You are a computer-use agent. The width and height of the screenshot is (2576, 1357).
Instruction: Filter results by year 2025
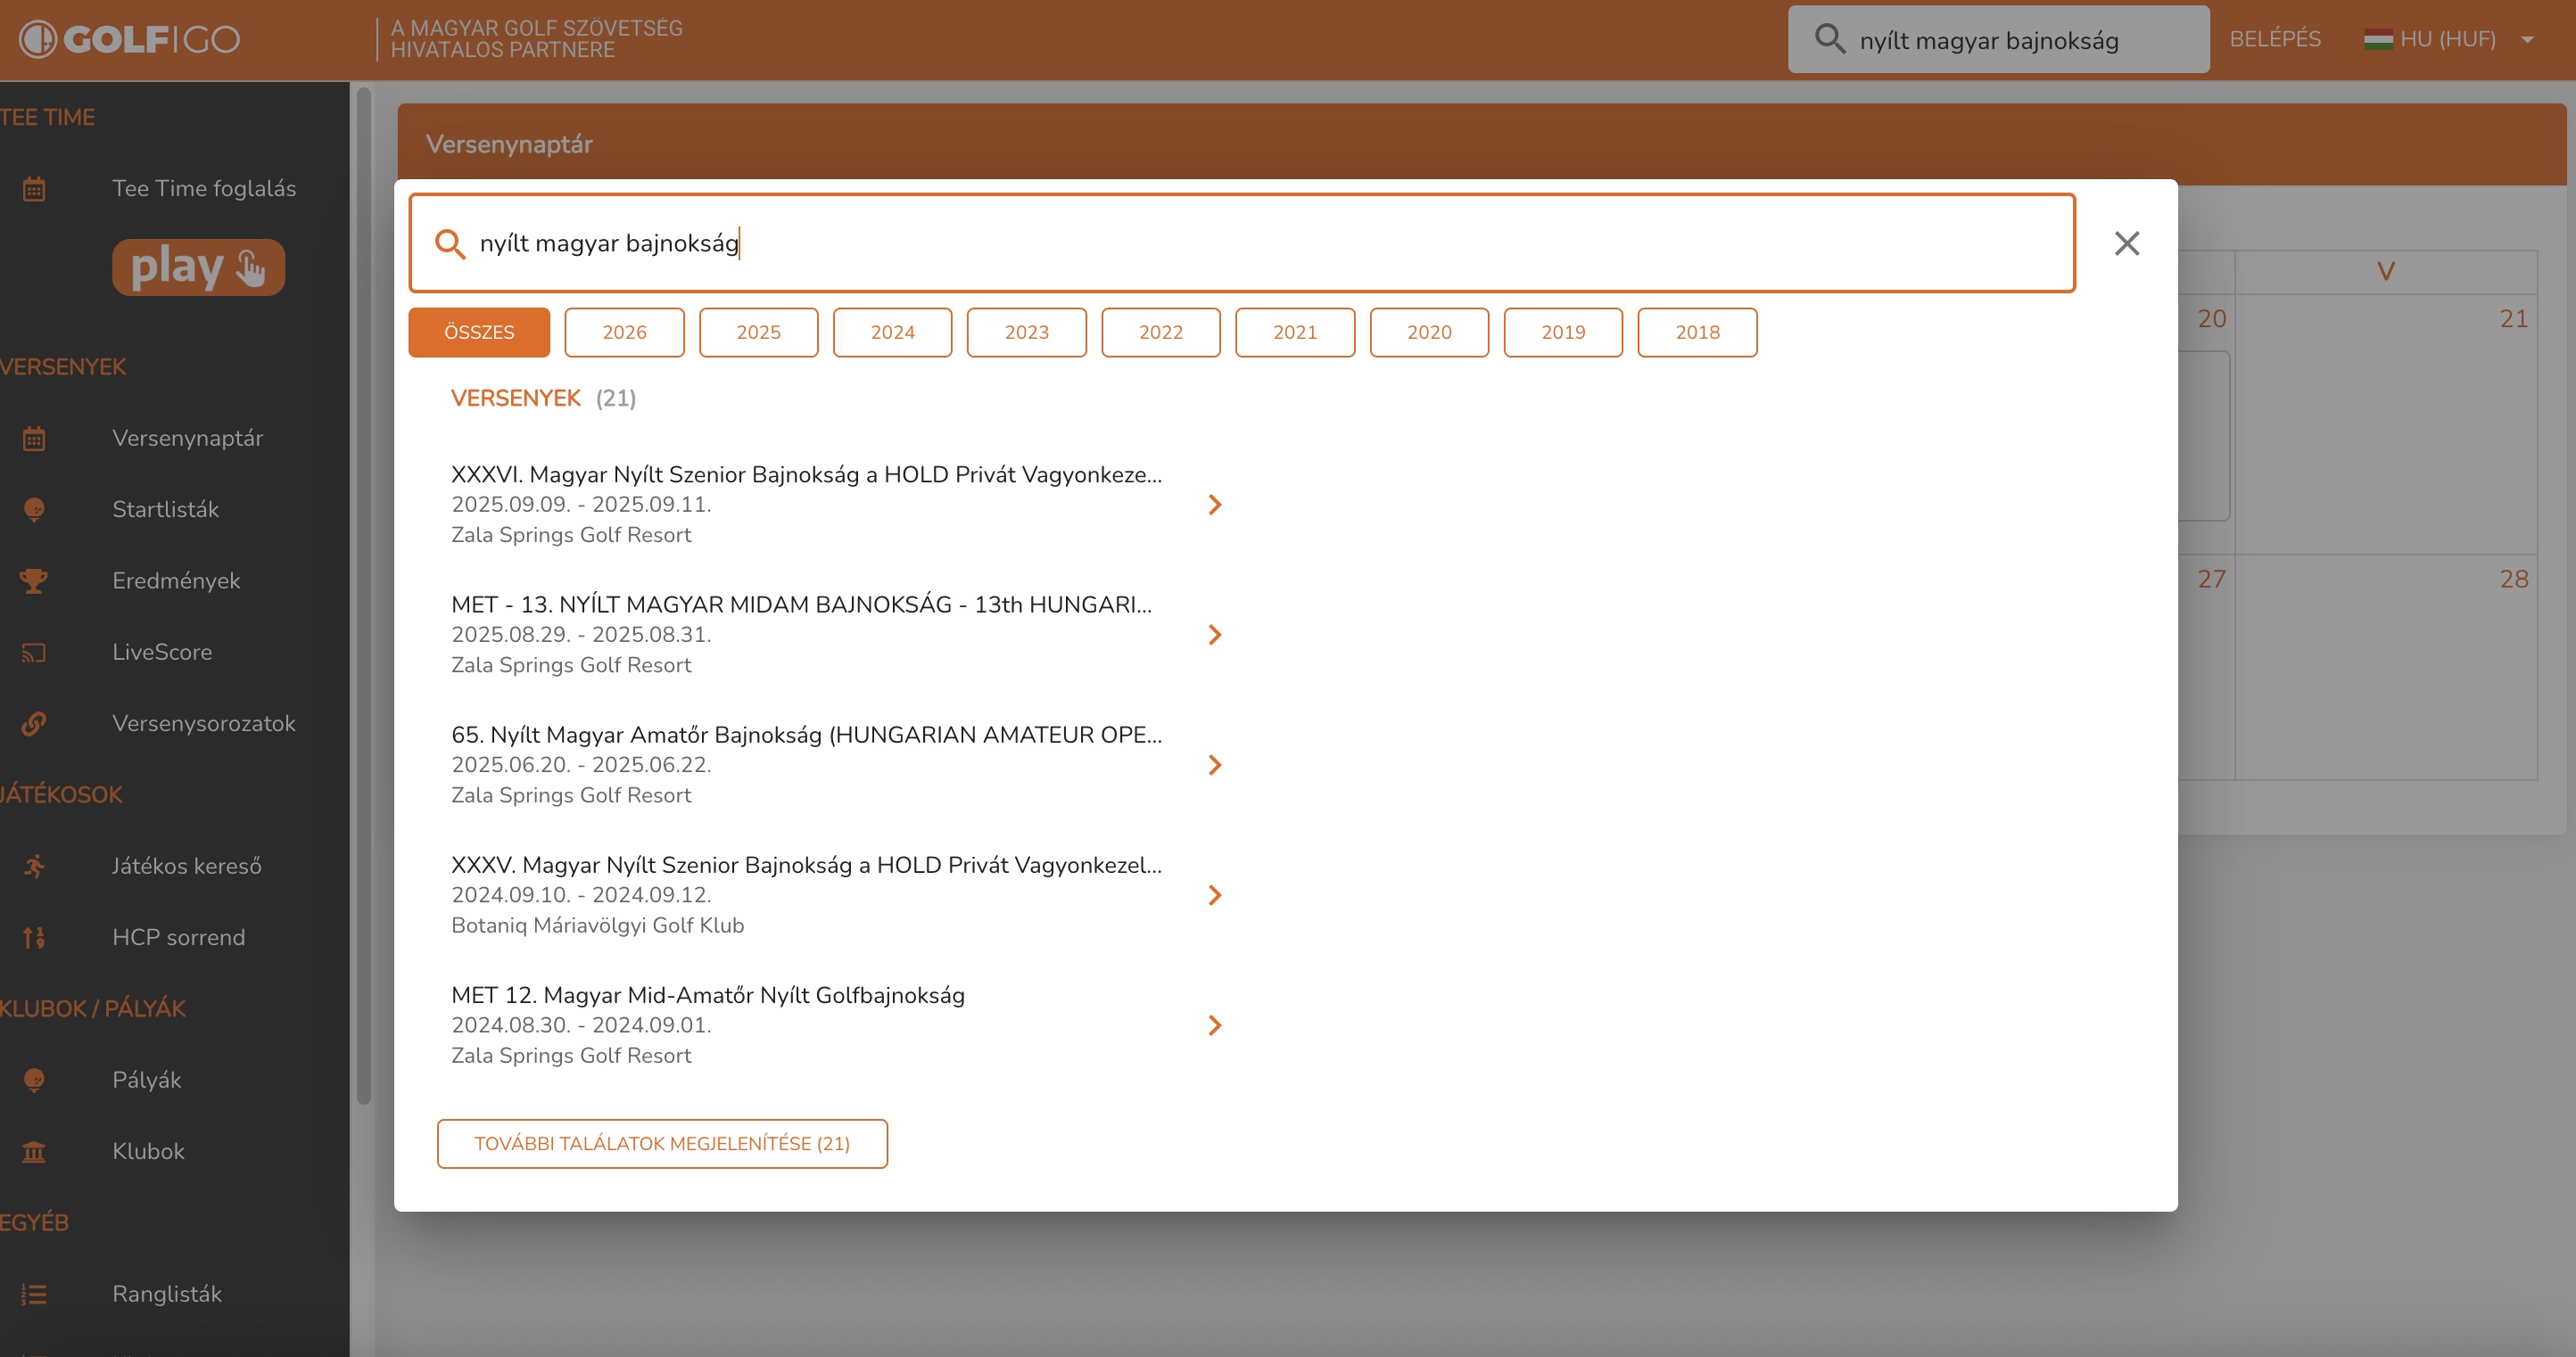(758, 332)
